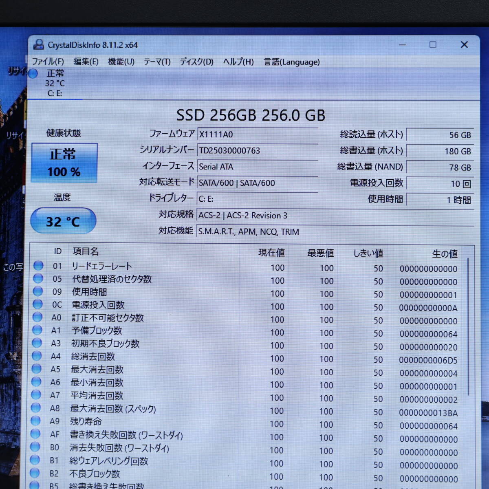The image size is (489, 489).
Task: Click raw value 00000000000A in 電源投入回数 row
Action: coord(428,308)
